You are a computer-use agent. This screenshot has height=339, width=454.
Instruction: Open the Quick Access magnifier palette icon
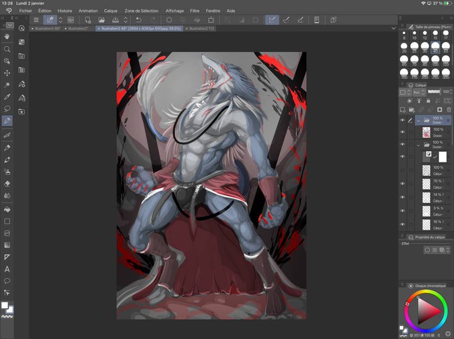[22, 28]
